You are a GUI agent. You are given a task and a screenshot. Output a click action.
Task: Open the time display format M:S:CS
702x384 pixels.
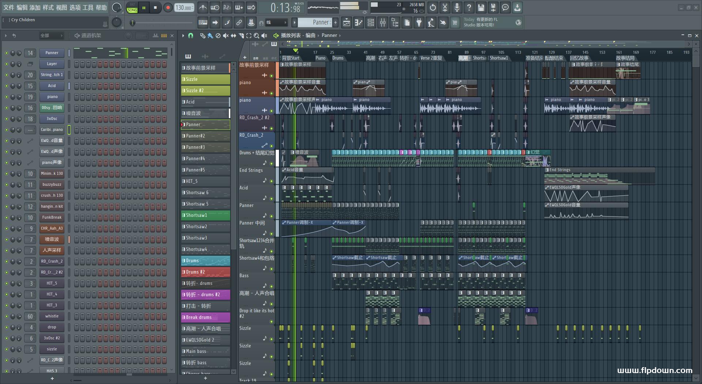[299, 4]
